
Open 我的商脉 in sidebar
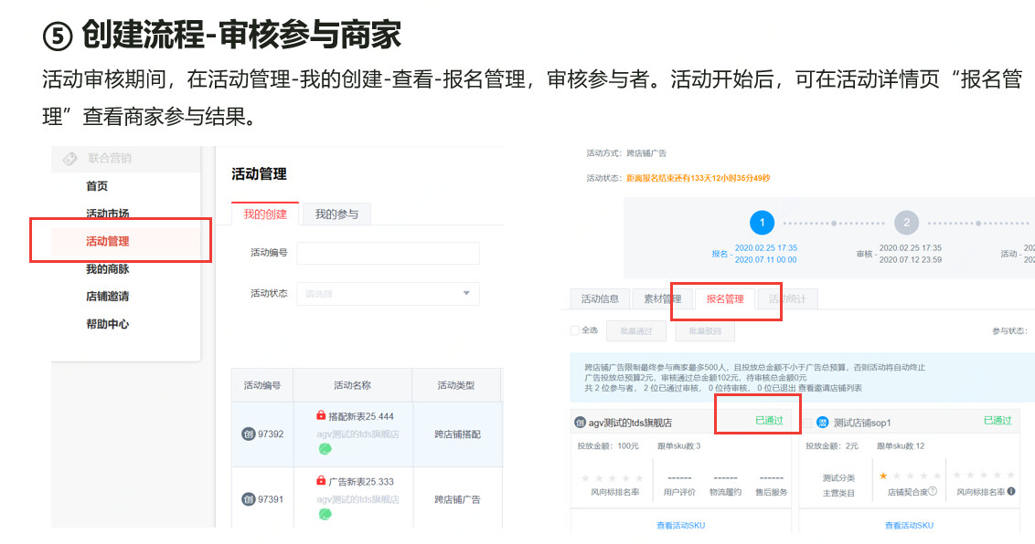(108, 268)
